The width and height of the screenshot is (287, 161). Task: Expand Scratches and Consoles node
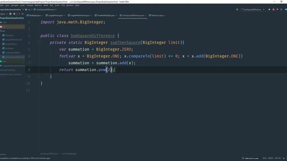(11, 75)
